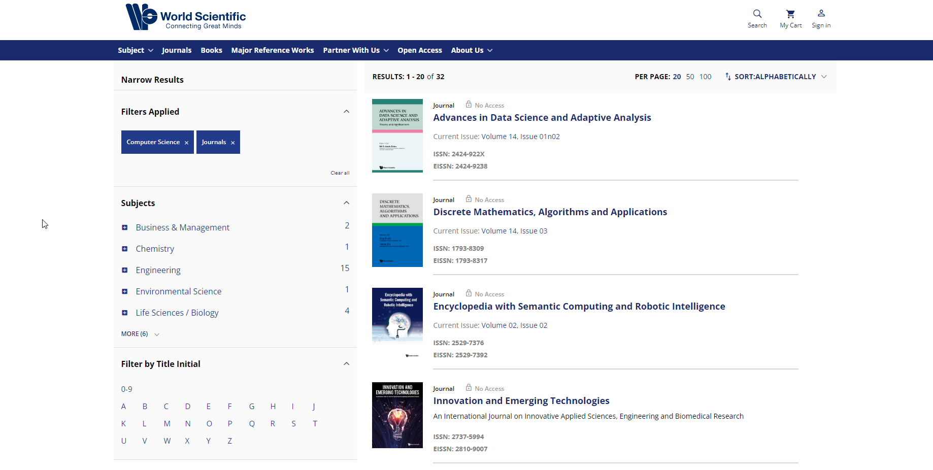Go to World Scientific home logo
The height and width of the screenshot is (470, 933).
click(x=186, y=17)
